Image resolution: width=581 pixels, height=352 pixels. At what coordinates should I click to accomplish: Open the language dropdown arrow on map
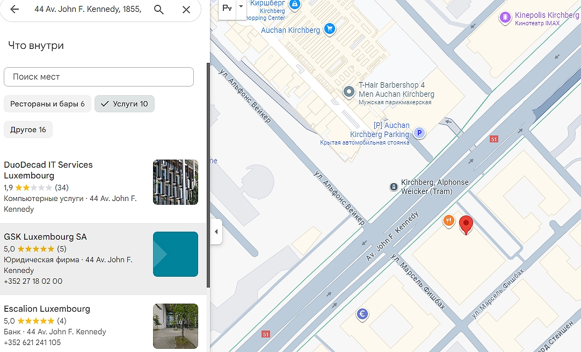[x=241, y=6]
